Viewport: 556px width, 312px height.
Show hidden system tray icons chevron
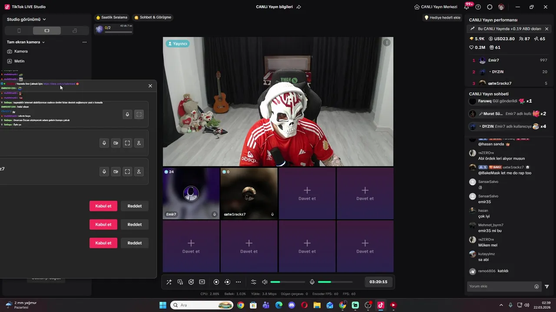point(501,305)
